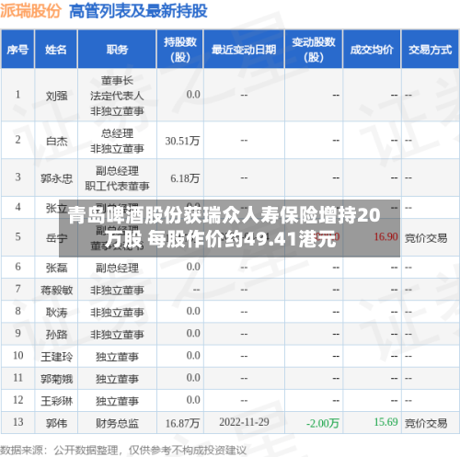Screen dimensions: 460x457
Task: Click 竞价交易 in 郭伟's row
Action: [426, 423]
